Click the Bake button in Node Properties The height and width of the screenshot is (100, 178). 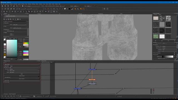click(x=22, y=74)
